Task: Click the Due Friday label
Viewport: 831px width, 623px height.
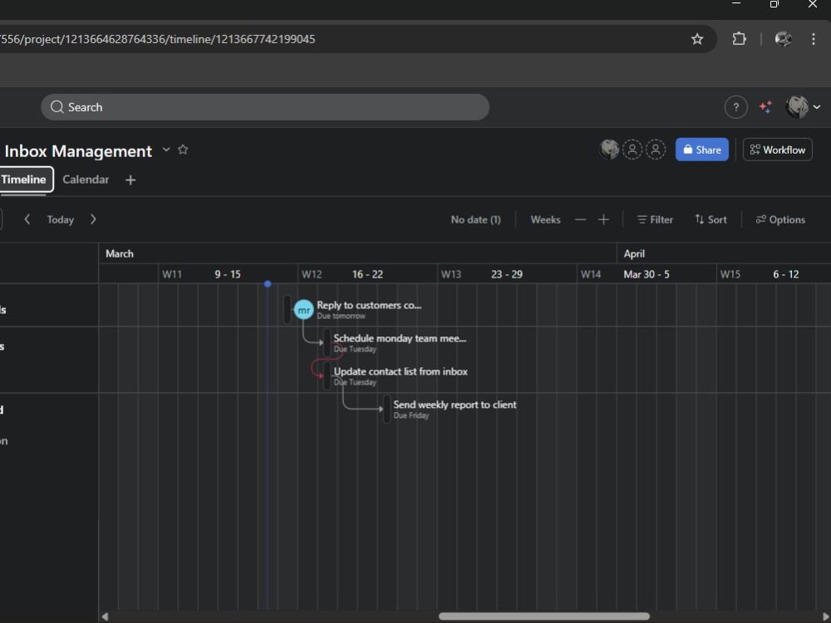Action: [x=411, y=415]
